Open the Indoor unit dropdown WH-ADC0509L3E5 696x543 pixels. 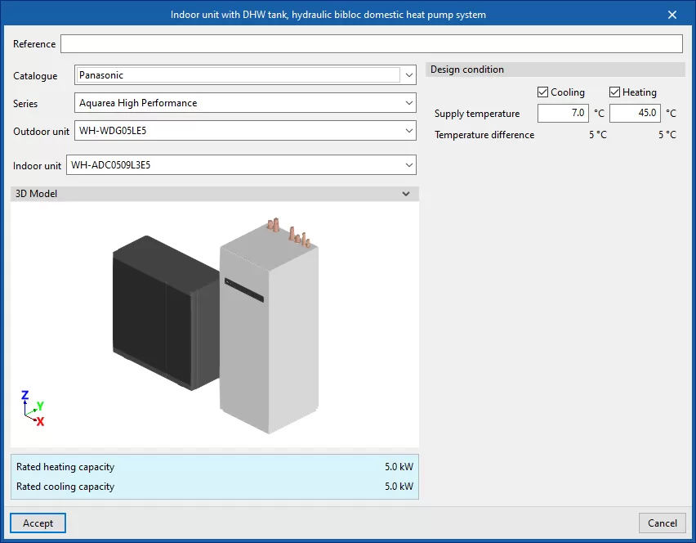click(x=241, y=165)
